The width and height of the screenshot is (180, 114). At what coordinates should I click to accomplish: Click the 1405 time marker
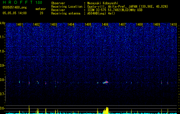pyautogui.click(x=88, y=24)
